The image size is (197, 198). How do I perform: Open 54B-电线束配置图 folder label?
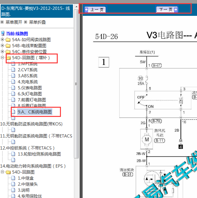(29, 46)
